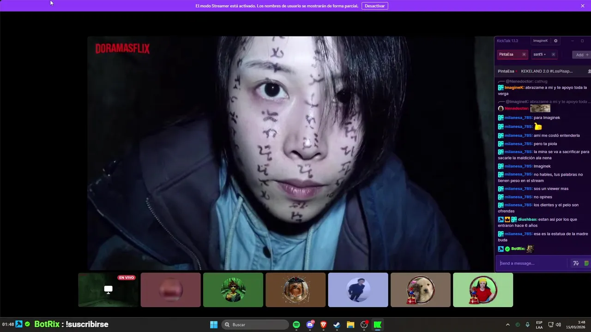Click the '!suscribirse' overlay text
The width and height of the screenshot is (591, 332).
pyautogui.click(x=87, y=324)
